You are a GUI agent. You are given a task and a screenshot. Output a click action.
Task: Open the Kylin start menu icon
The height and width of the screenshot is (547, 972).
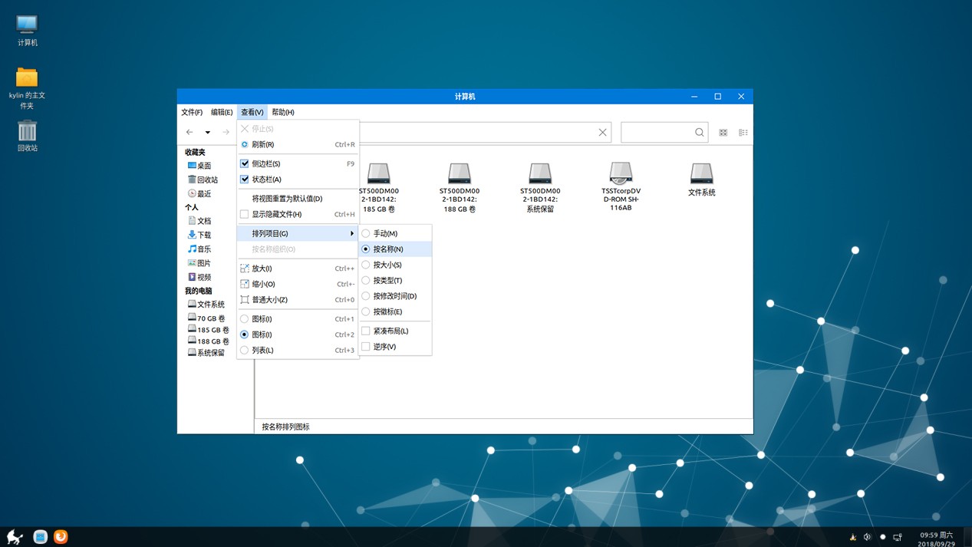15,537
